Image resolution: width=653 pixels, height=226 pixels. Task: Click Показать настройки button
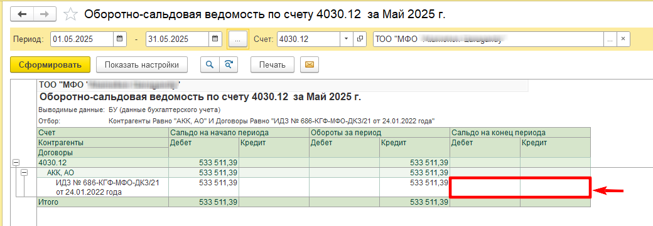(142, 65)
